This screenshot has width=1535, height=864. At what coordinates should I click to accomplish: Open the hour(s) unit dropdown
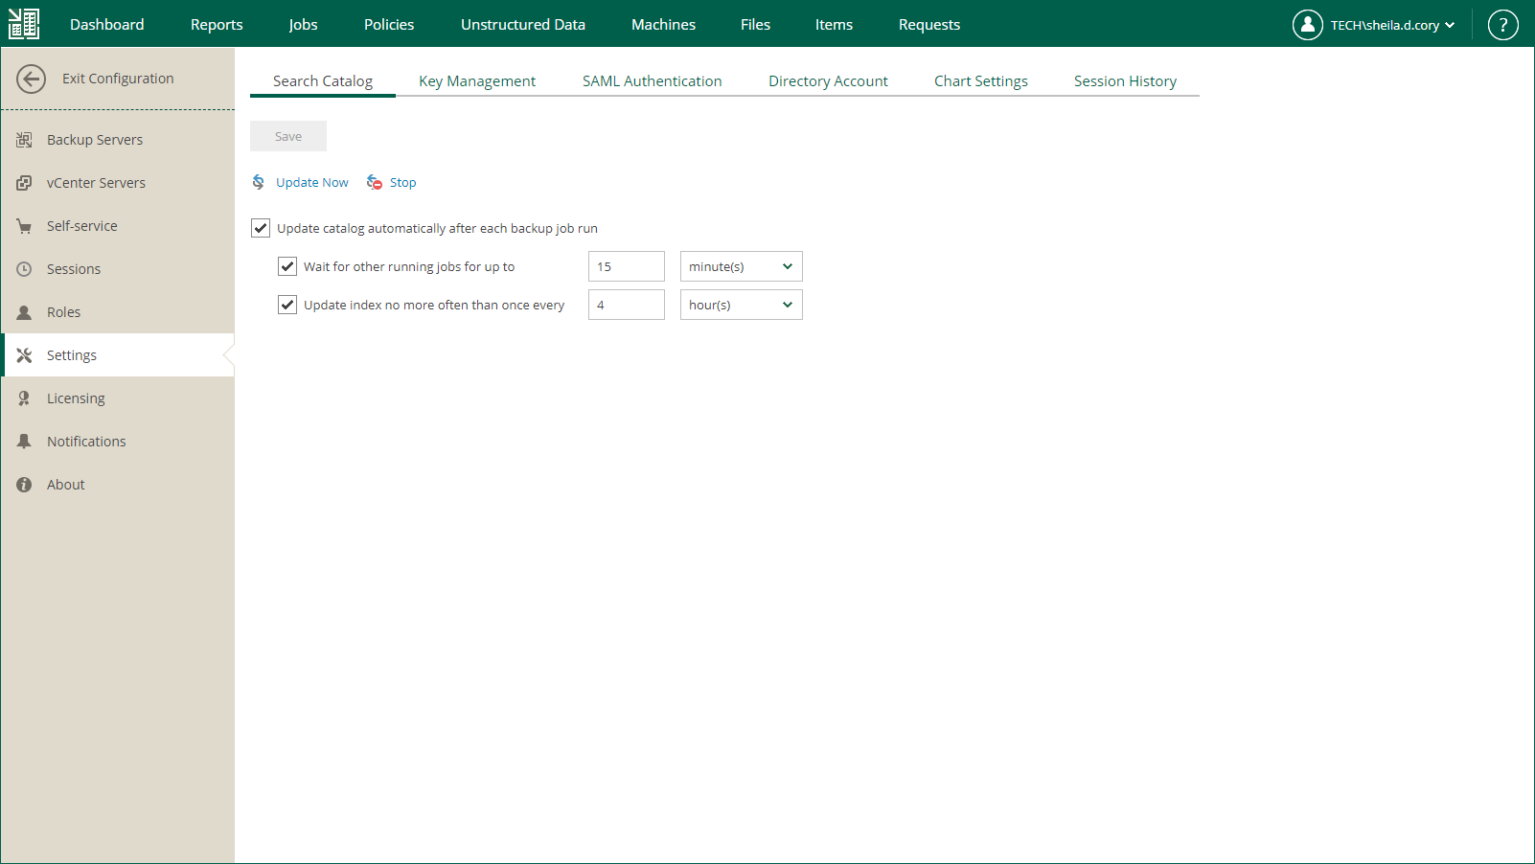click(742, 305)
